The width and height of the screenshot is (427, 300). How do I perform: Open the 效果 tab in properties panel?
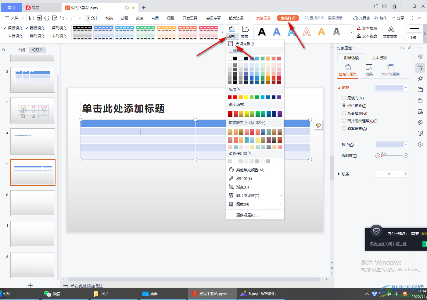click(369, 70)
